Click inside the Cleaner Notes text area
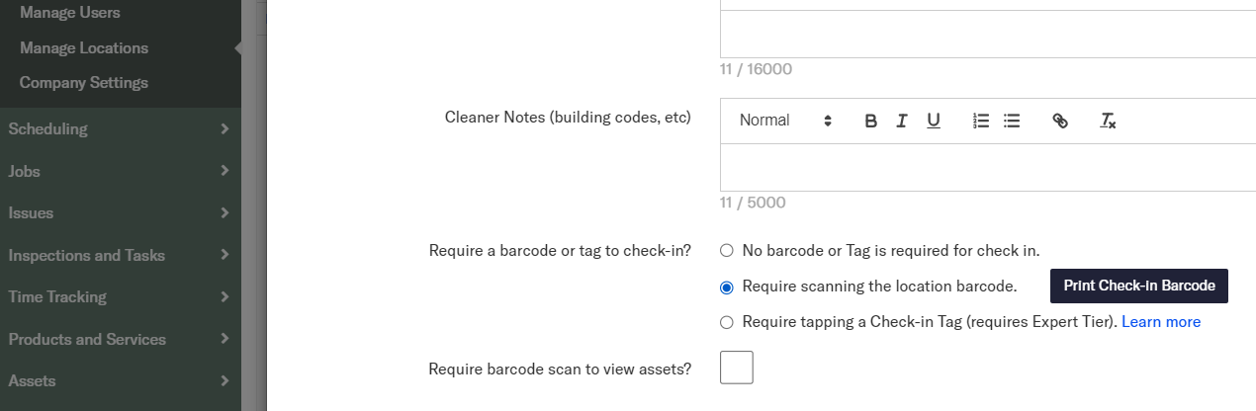The width and height of the screenshot is (1256, 411). (x=987, y=167)
